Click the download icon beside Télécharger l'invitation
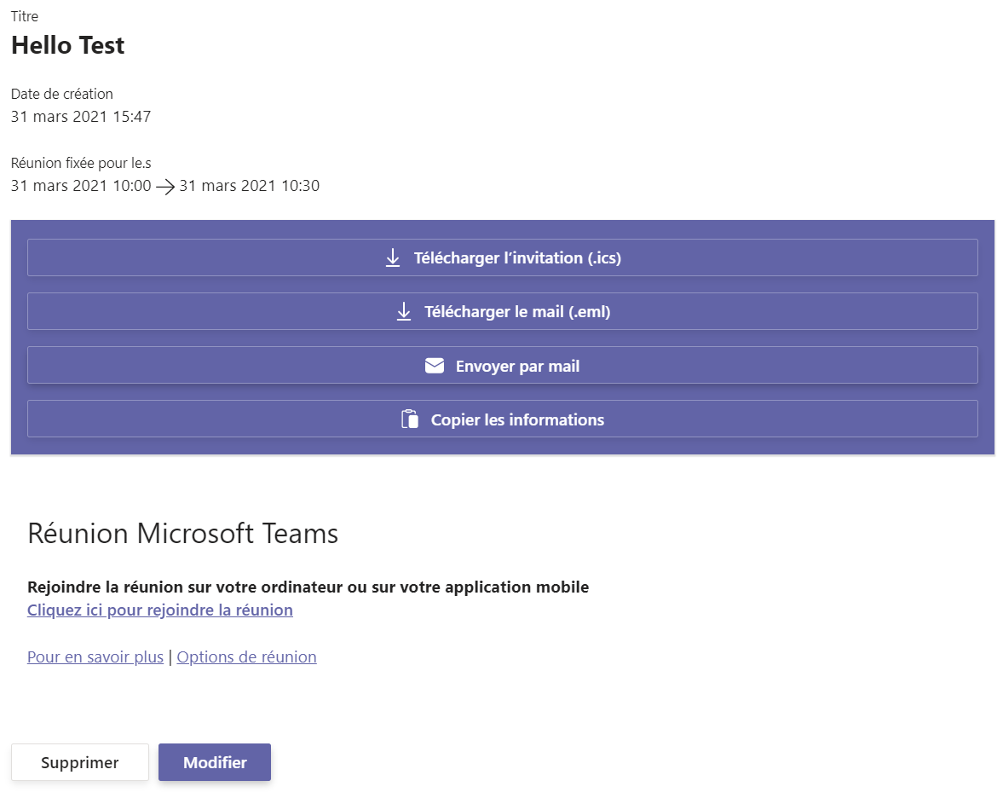The image size is (1003, 804). 393,258
